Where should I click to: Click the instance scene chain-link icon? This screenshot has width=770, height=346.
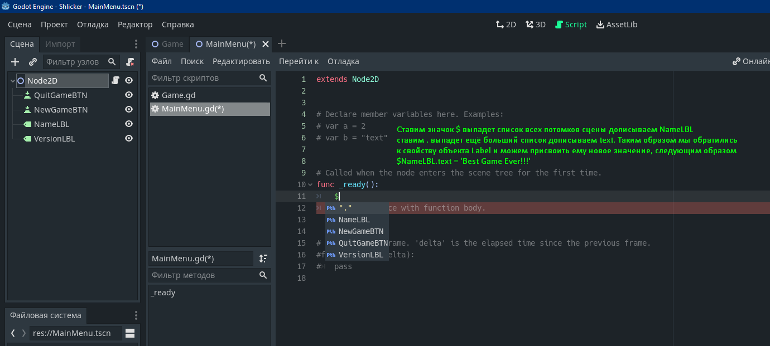point(33,62)
